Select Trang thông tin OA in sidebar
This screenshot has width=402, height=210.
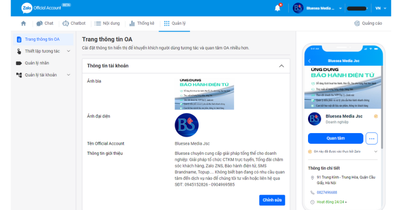coord(43,39)
